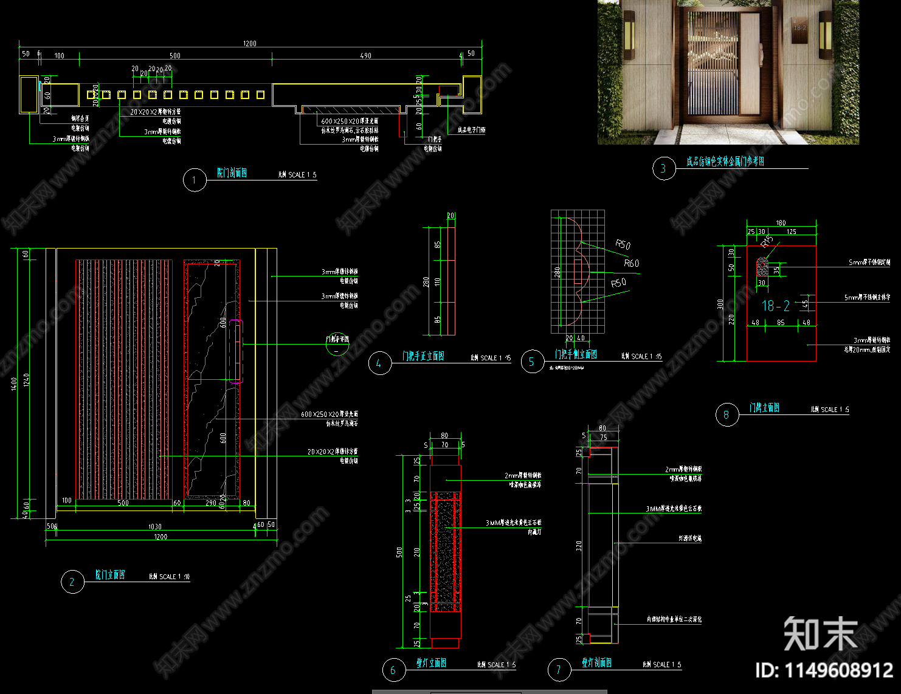
Task: Click the 门牌立面图 drawing title
Action: coord(764,408)
